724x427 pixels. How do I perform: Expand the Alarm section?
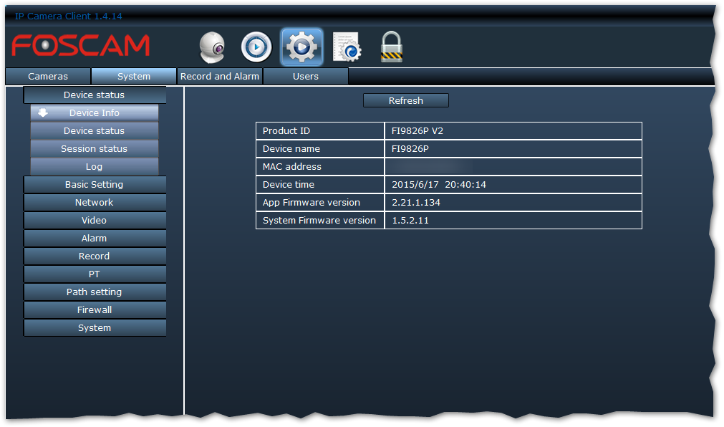95,239
